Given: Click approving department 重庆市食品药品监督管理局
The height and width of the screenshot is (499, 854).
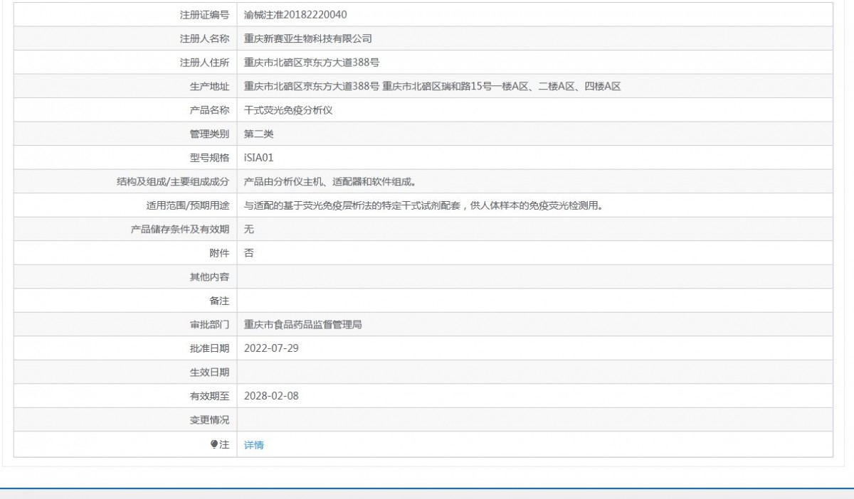Looking at the screenshot, I should [x=303, y=325].
